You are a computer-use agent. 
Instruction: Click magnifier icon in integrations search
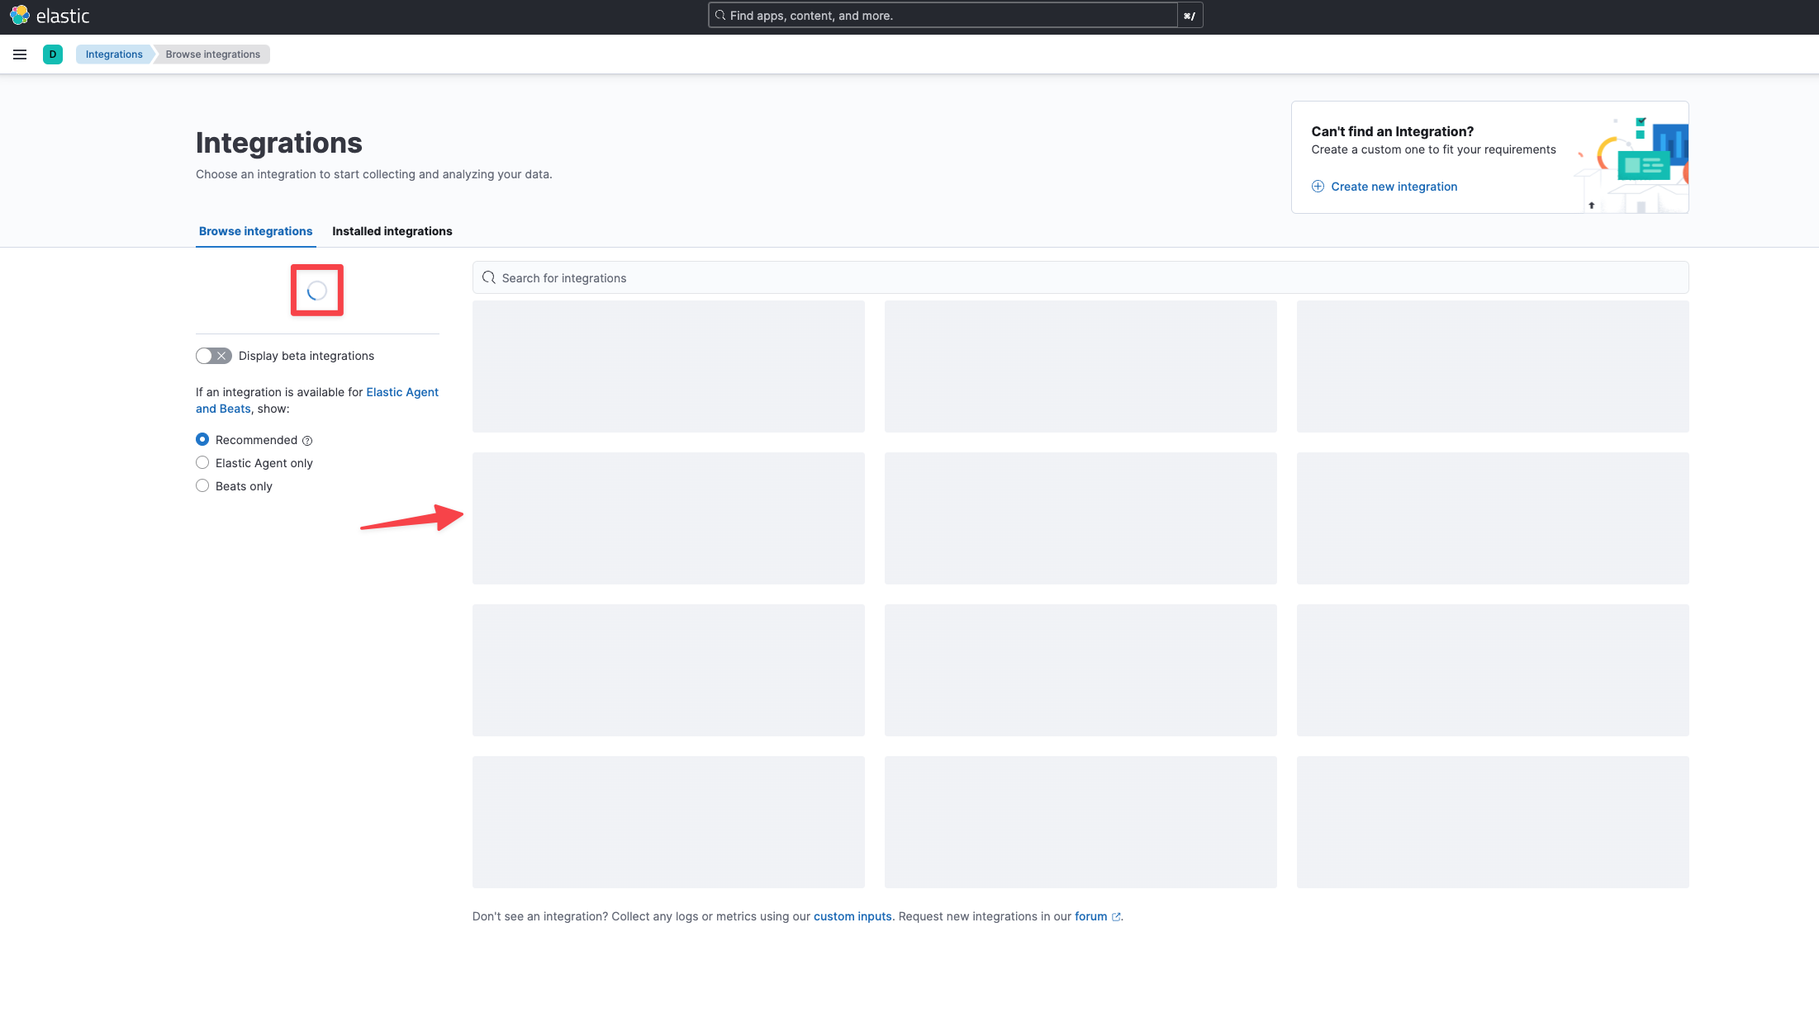(489, 278)
